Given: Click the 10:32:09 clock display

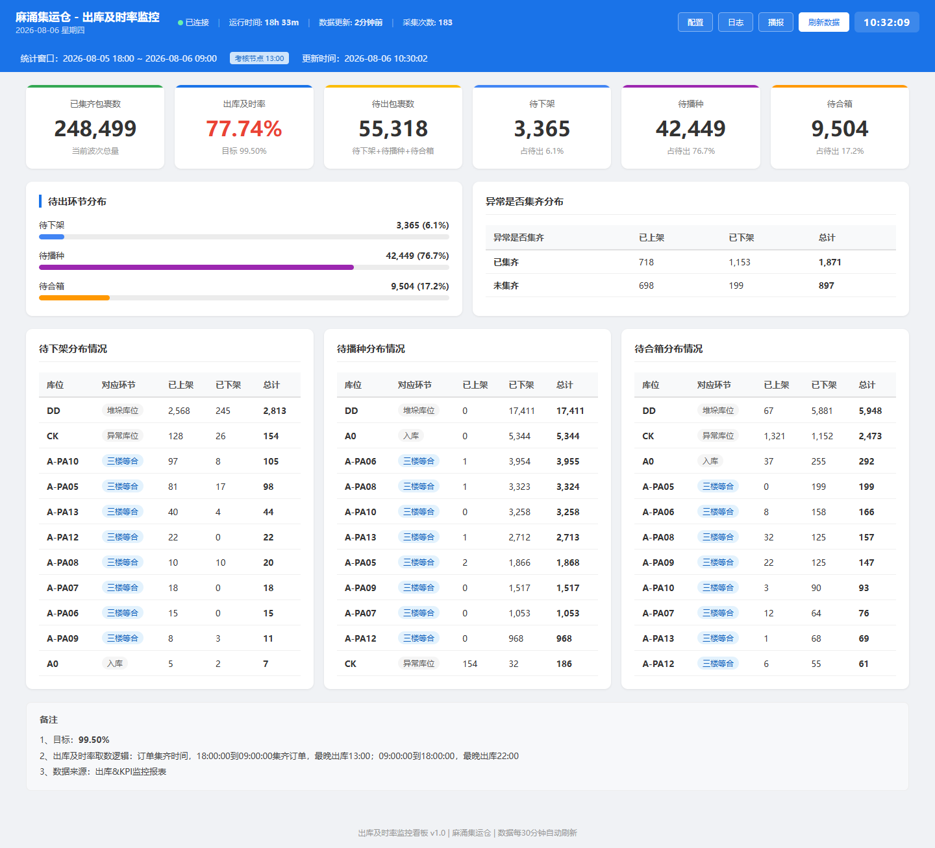Looking at the screenshot, I should [887, 22].
